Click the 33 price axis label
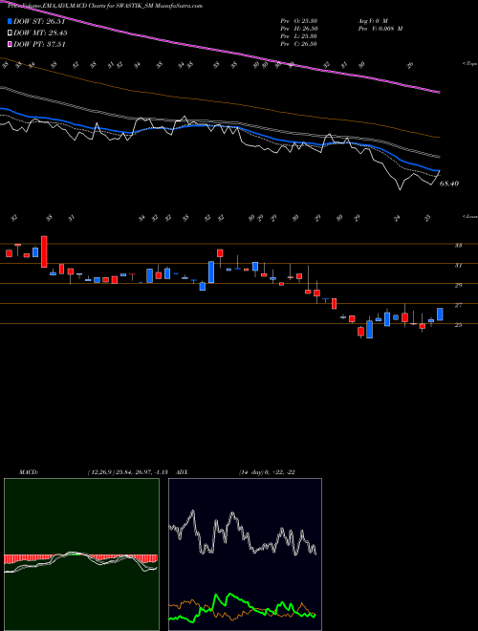The image size is (478, 631). [x=458, y=245]
